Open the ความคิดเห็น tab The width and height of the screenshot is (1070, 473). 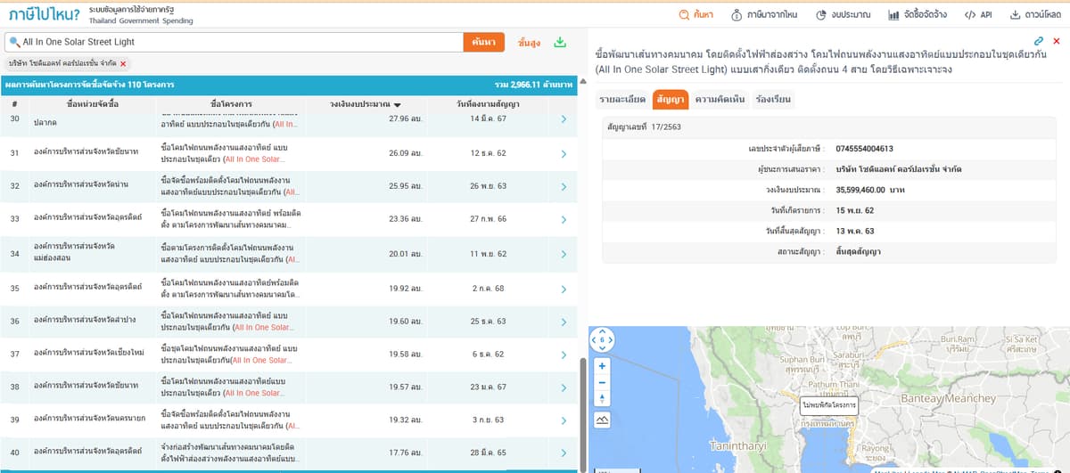(x=720, y=99)
